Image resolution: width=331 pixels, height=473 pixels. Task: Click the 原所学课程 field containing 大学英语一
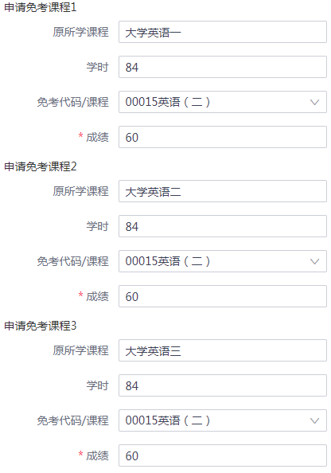223,32
